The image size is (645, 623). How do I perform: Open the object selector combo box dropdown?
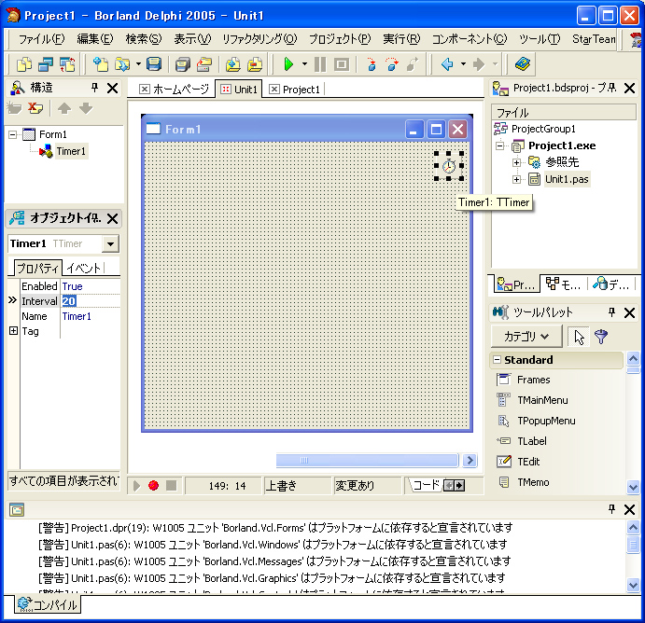click(110, 243)
